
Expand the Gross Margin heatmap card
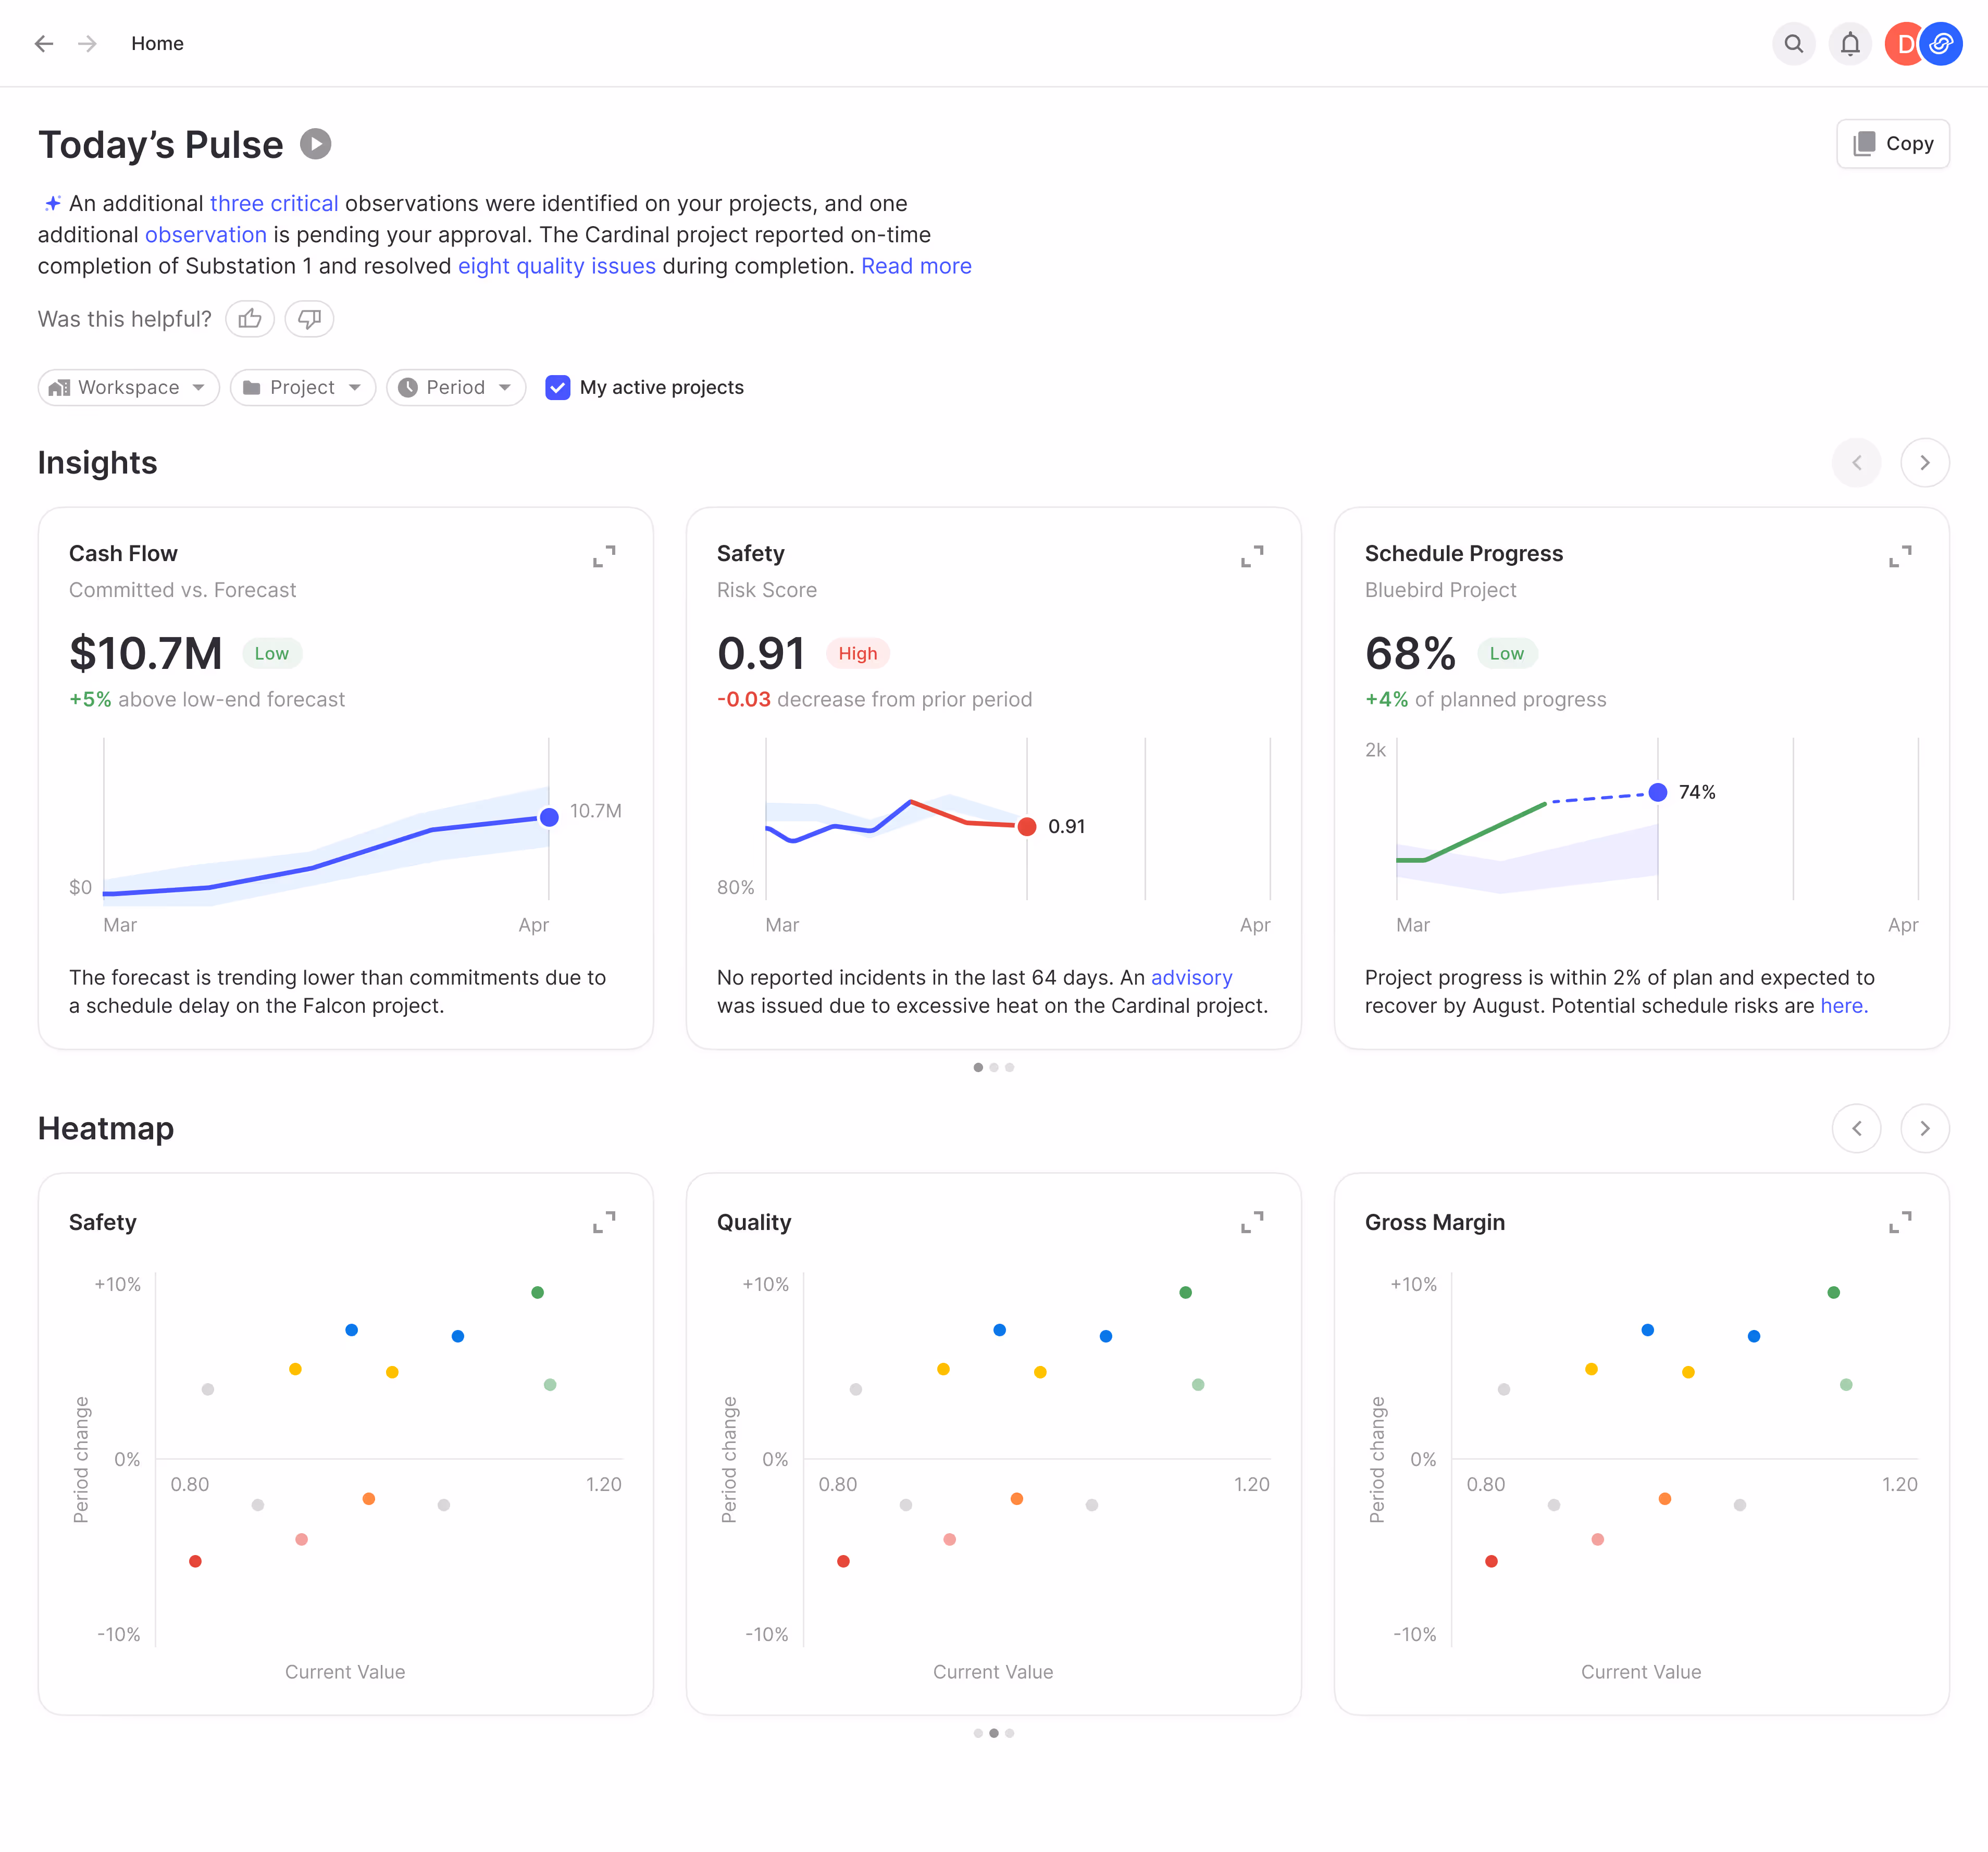tap(1900, 1222)
